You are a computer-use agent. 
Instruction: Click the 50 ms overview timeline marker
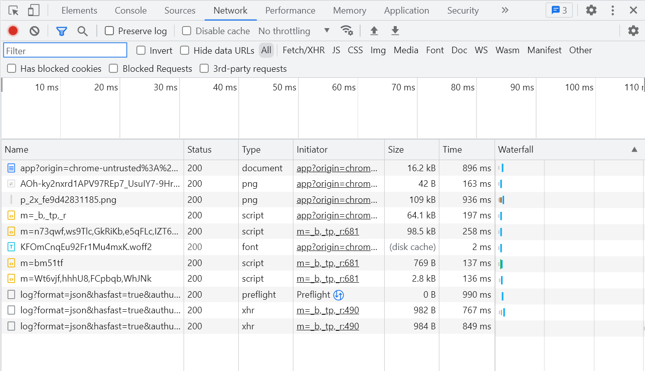[284, 87]
